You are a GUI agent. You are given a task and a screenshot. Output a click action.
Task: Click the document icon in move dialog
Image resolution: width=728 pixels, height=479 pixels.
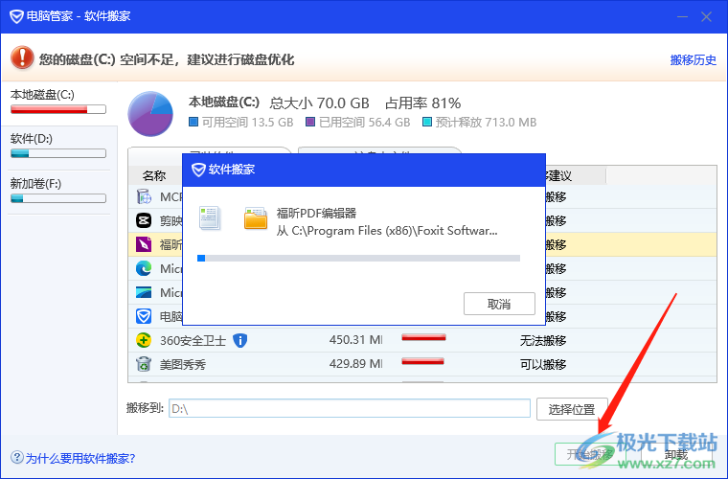pyautogui.click(x=210, y=218)
